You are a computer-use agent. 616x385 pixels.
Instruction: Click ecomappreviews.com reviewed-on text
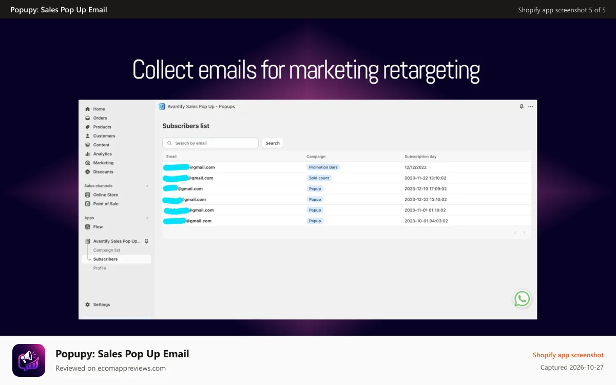pos(110,368)
